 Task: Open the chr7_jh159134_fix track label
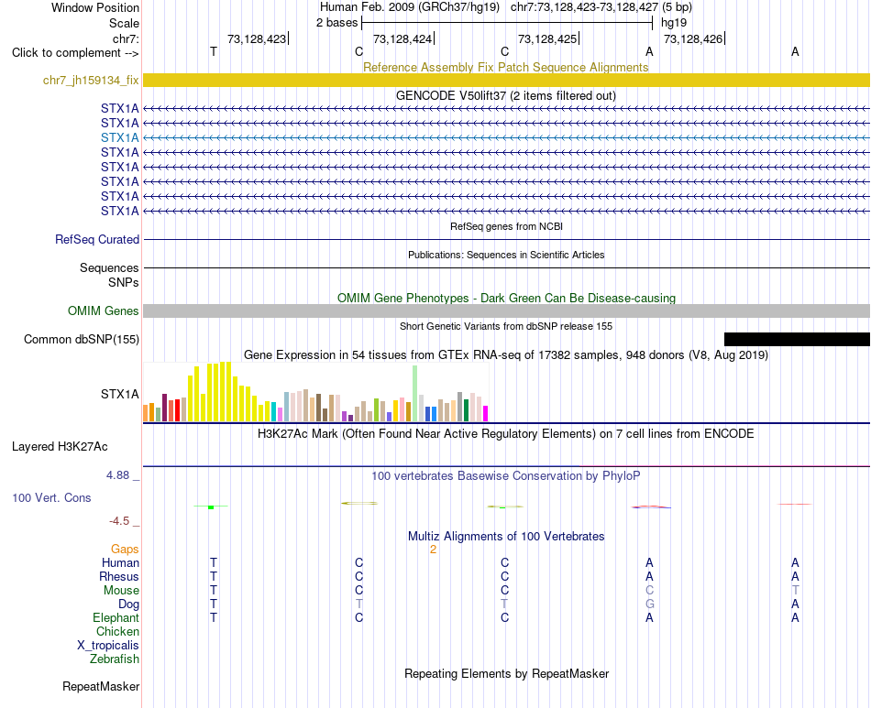pyautogui.click(x=91, y=81)
